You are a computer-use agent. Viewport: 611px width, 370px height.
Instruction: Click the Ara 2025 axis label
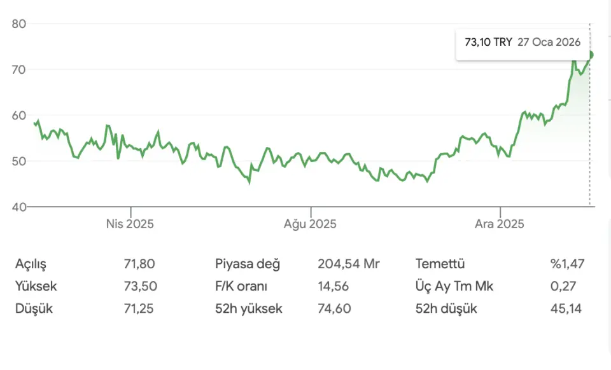tap(501, 224)
